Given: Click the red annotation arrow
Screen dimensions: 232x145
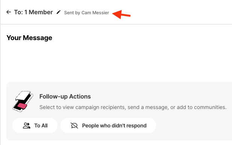Looking at the screenshot, I should tap(121, 15).
